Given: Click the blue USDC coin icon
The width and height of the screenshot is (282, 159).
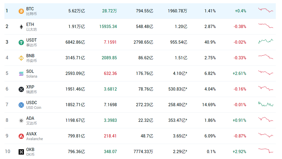Looking at the screenshot, I should coord(21,105).
